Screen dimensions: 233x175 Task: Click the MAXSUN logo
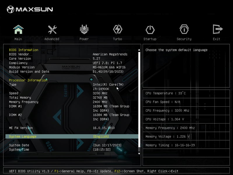[x=30, y=9]
